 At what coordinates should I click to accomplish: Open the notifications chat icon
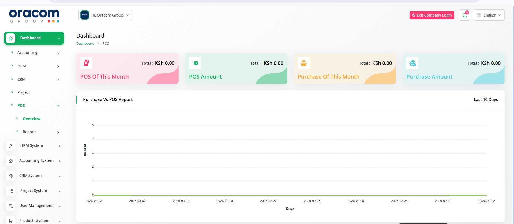pos(465,15)
